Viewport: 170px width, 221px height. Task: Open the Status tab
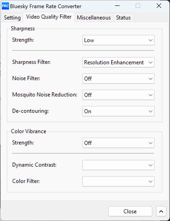tap(123, 18)
